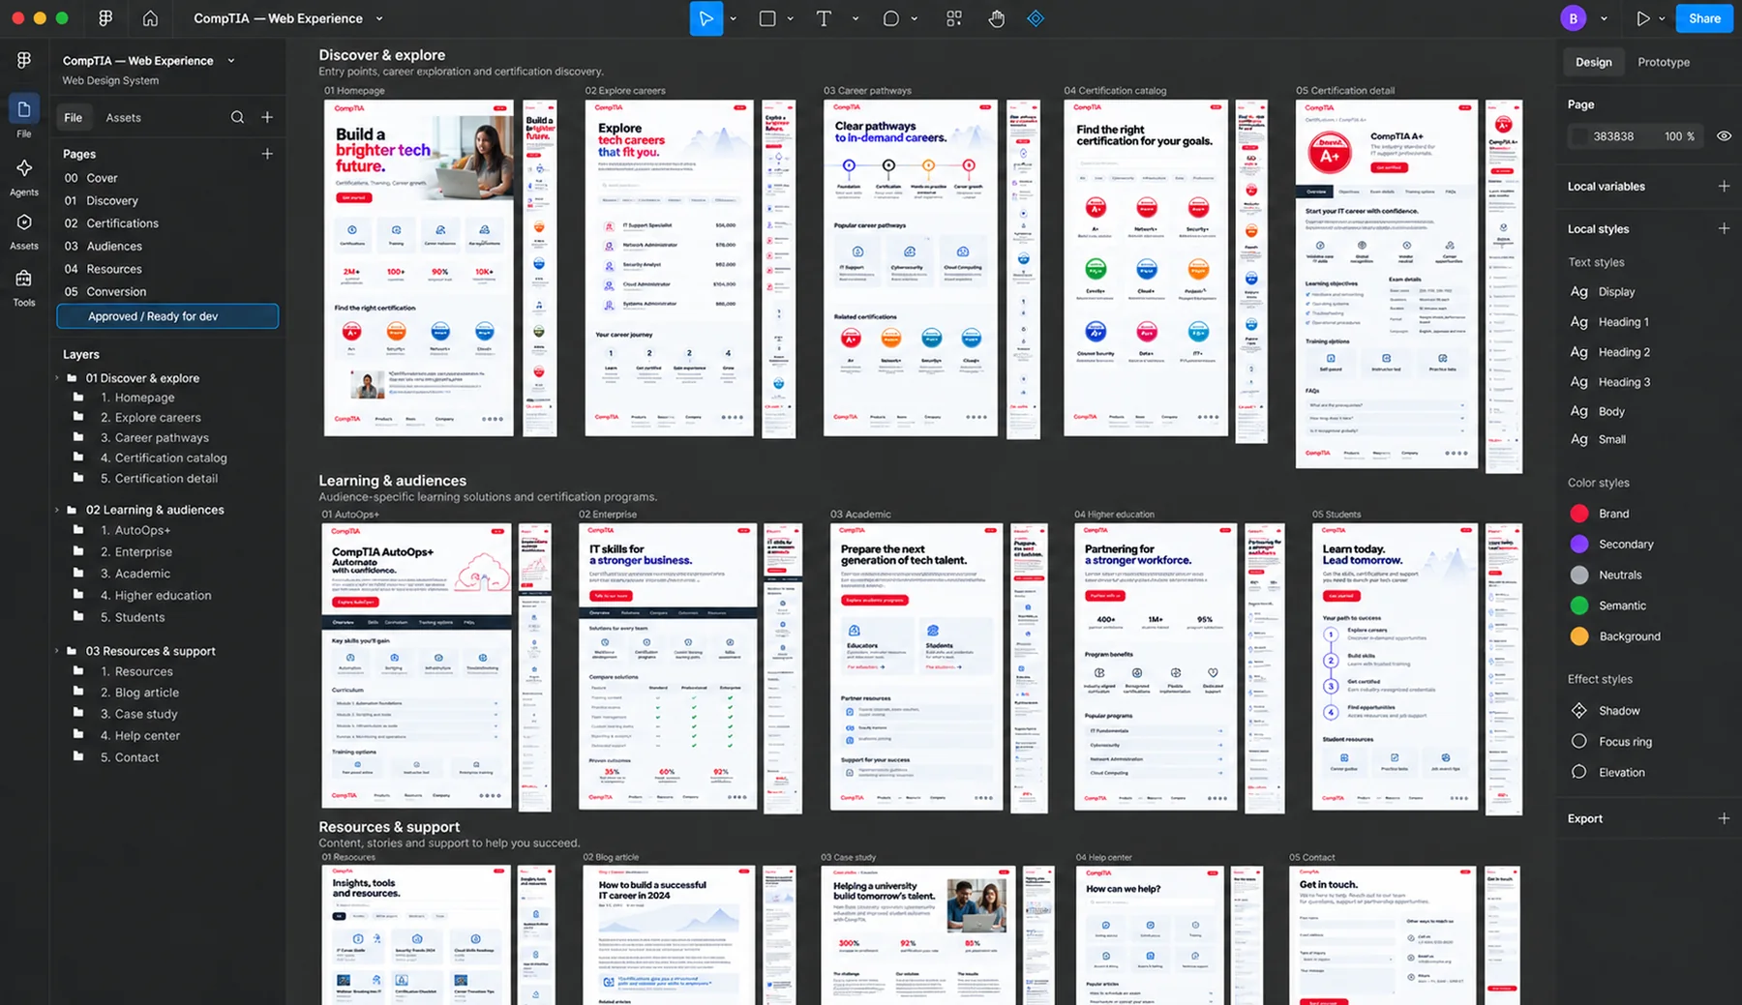The width and height of the screenshot is (1742, 1005).
Task: Select the Move tool in toolbar
Action: point(706,18)
